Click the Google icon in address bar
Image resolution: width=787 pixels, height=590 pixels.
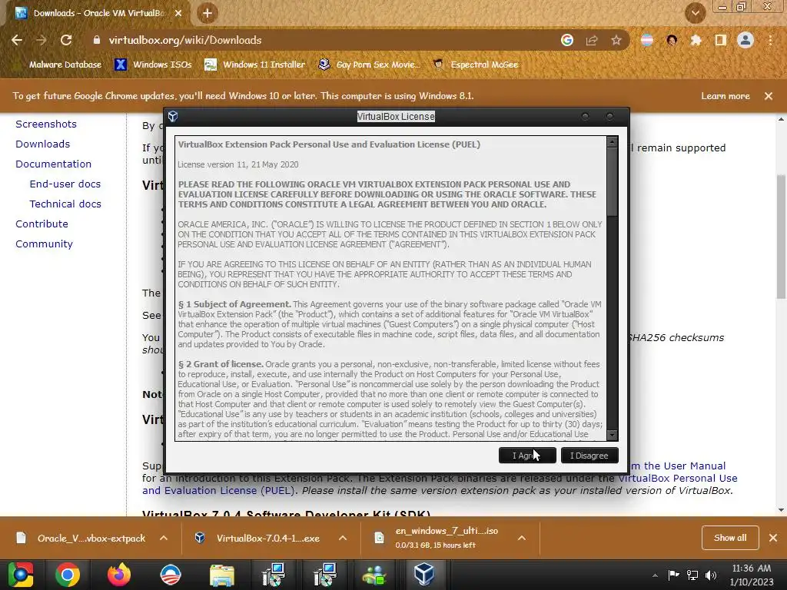click(x=567, y=40)
